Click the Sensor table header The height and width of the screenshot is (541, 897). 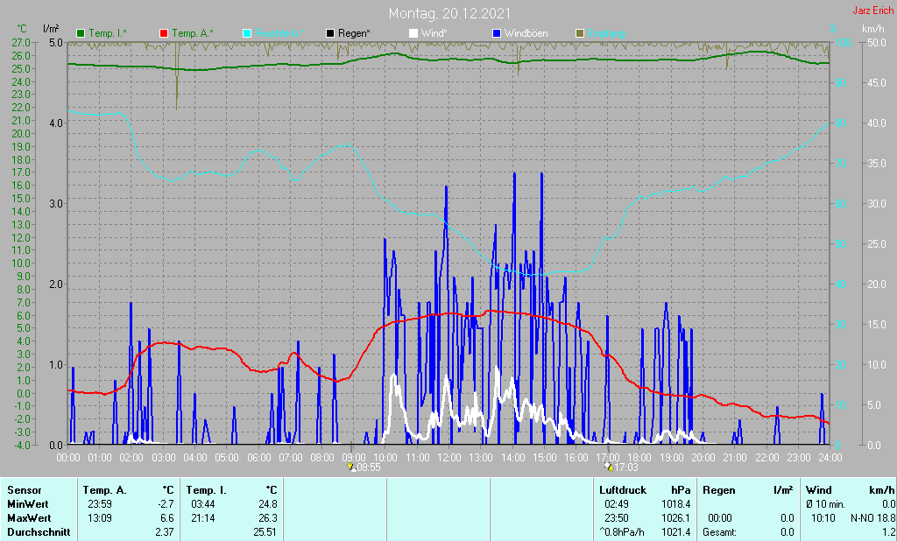coord(24,490)
